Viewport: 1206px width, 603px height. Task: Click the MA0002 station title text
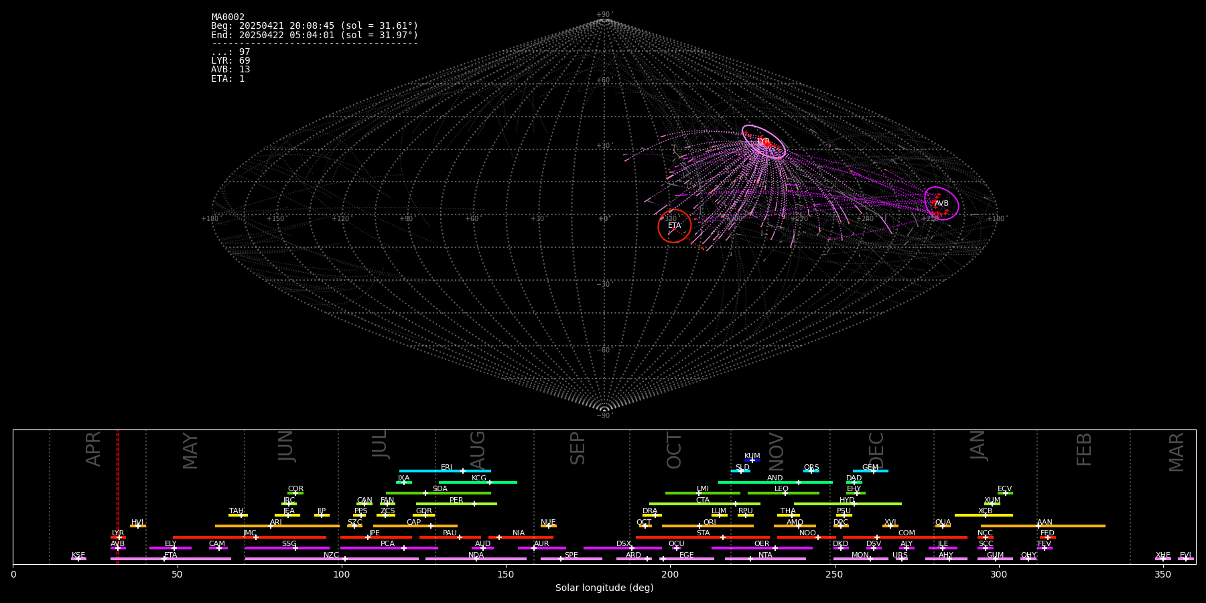pos(228,17)
